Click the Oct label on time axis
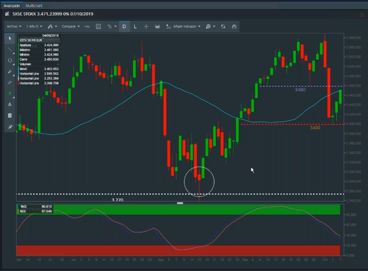Viewport: 368px width, 271px height. (x=325, y=259)
